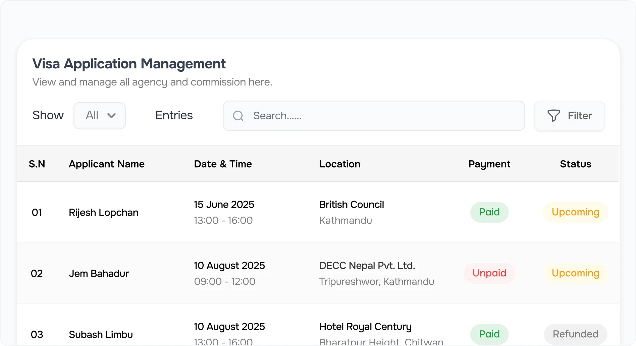Viewport: 636px width, 346px height.
Task: Click the Date & Time column header
Action: [223, 164]
